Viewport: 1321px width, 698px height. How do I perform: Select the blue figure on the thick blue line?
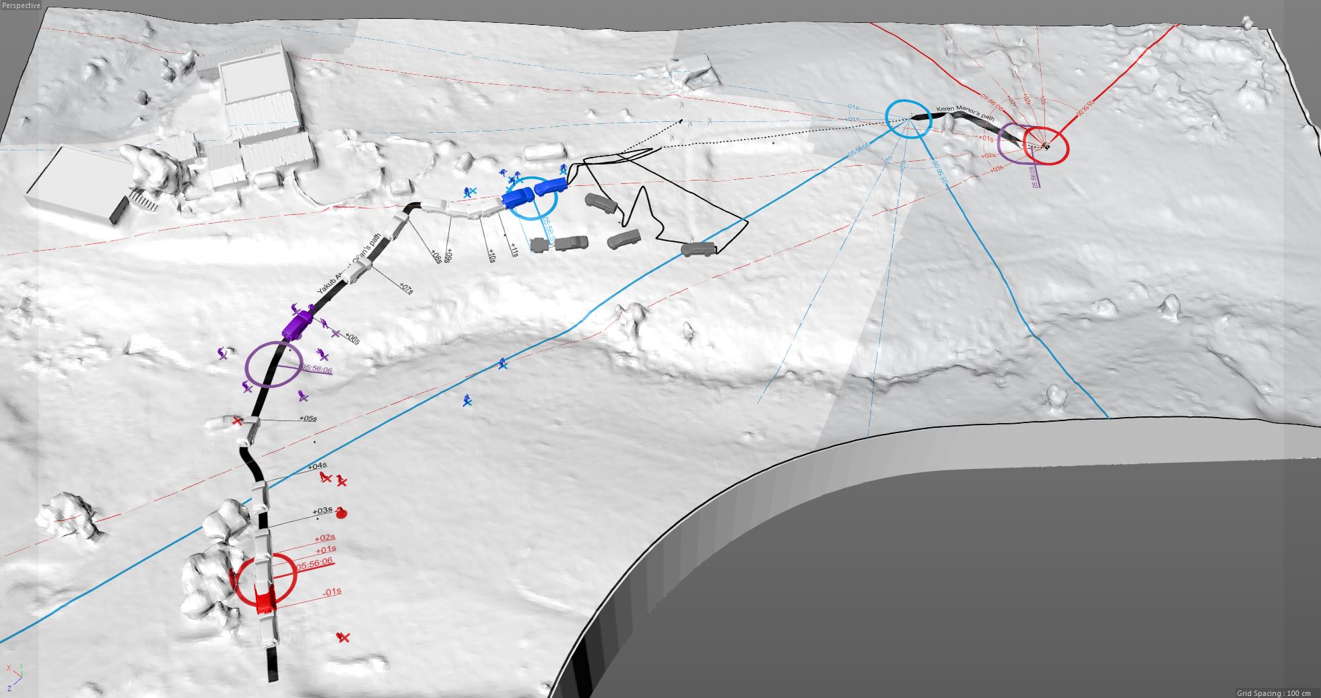click(x=502, y=364)
